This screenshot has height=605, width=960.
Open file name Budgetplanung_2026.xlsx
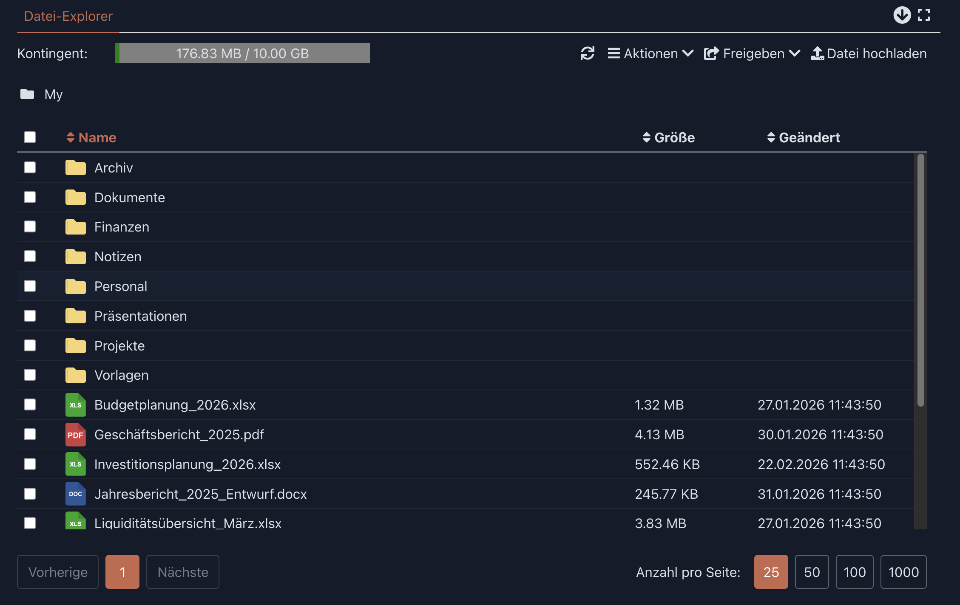click(x=175, y=405)
